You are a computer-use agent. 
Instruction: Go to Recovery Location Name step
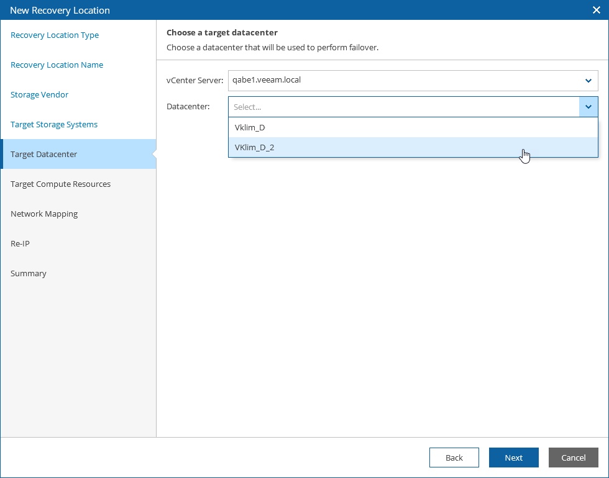coord(57,65)
